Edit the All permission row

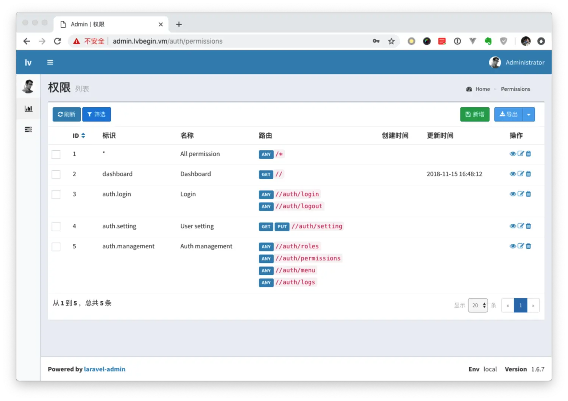521,154
